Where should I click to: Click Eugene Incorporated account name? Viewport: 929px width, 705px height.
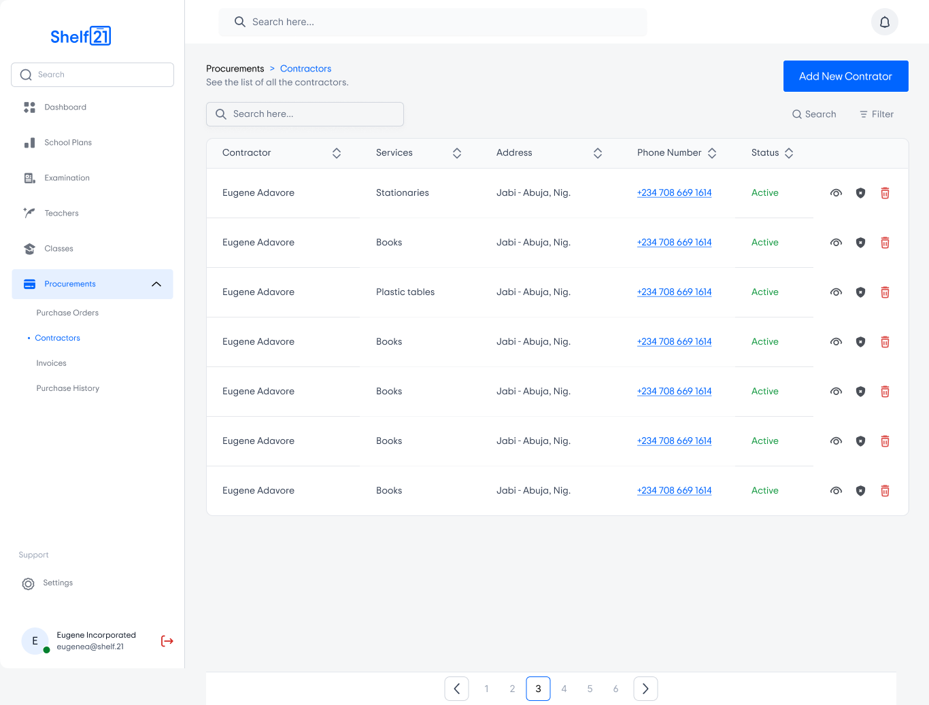click(97, 636)
